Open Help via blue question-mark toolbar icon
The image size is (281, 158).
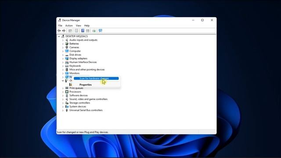(83, 31)
